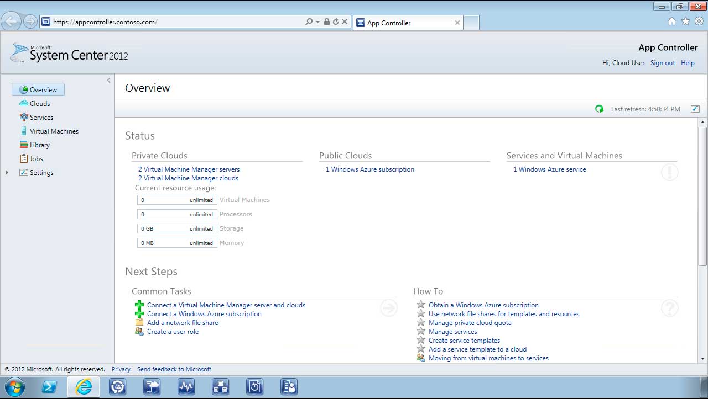Click the browser Back button
The image size is (708, 399).
tap(12, 22)
